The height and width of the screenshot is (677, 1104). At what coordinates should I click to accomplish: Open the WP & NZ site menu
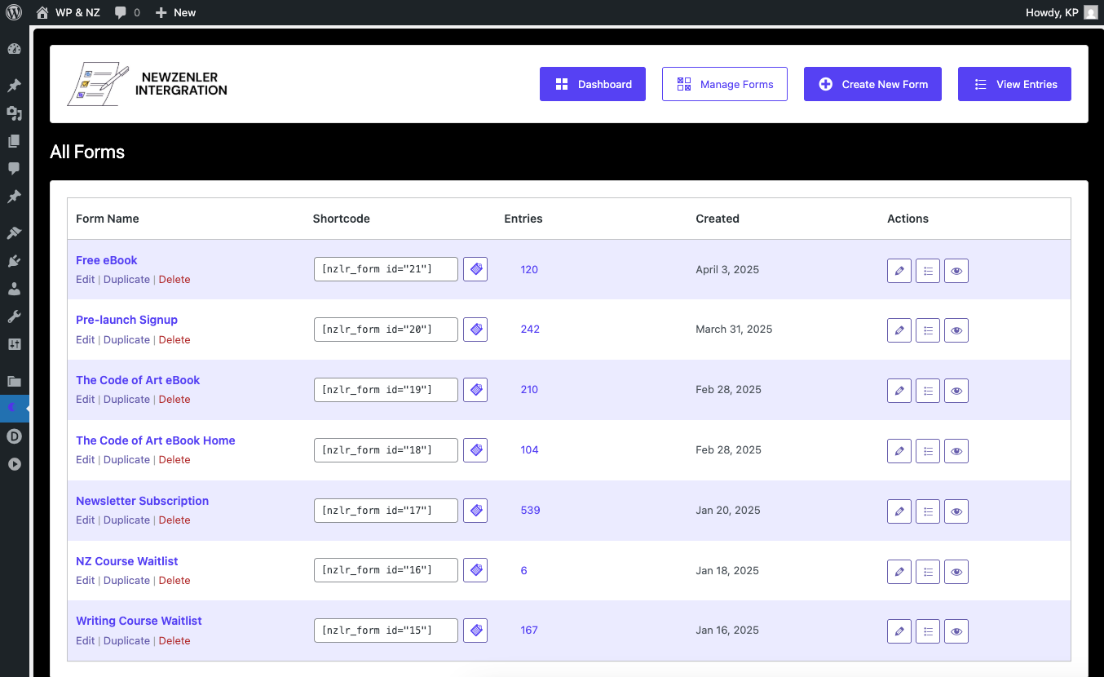pos(68,12)
